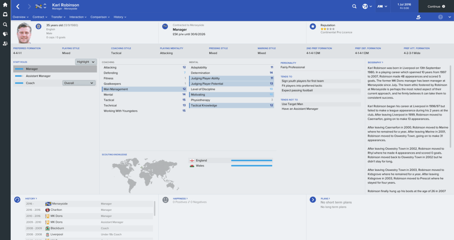This screenshot has height=240, width=454.
Task: Expand the FM menu dropdown
Action: tap(382, 7)
